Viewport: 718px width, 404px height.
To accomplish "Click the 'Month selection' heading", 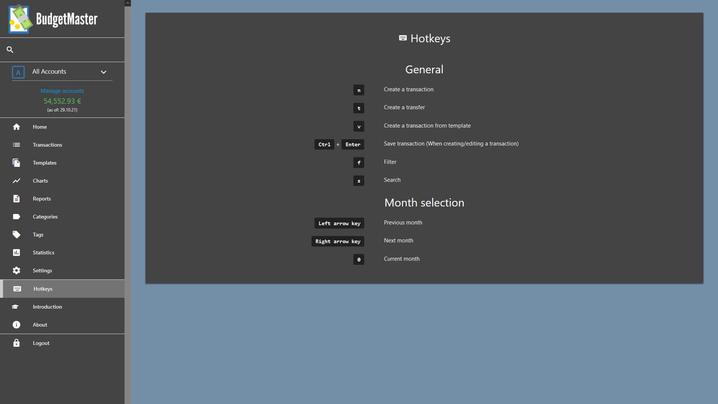I will point(424,203).
